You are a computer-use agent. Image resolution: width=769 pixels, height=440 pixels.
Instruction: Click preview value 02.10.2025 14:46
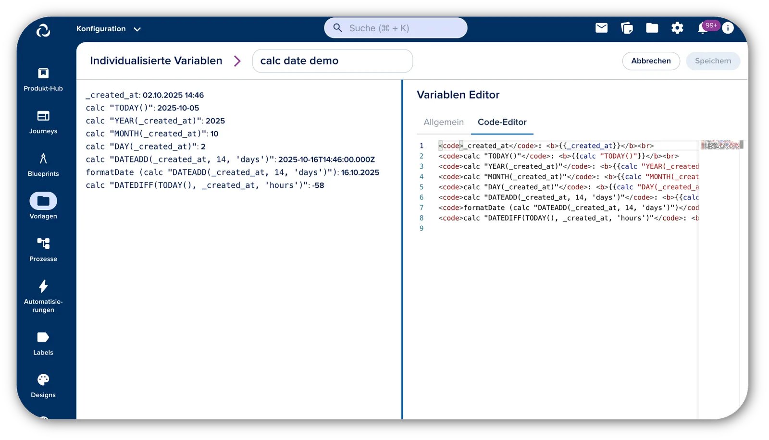tap(173, 95)
